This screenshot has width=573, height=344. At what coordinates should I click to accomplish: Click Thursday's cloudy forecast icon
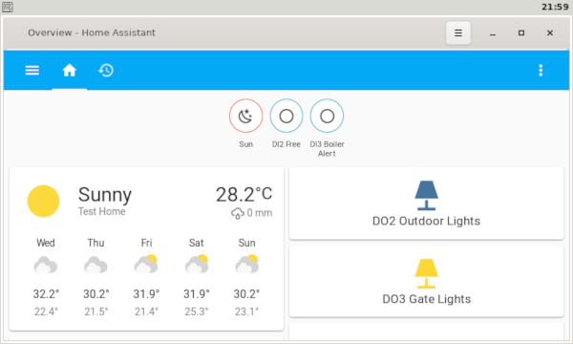point(95,265)
